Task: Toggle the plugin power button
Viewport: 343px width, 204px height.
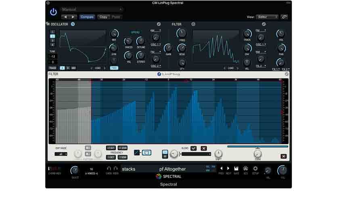Action: (53, 12)
